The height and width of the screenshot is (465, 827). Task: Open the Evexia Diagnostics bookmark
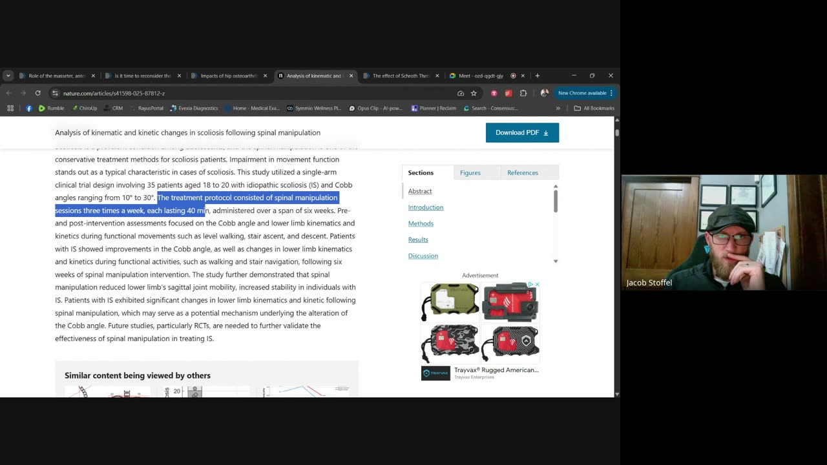tap(194, 108)
